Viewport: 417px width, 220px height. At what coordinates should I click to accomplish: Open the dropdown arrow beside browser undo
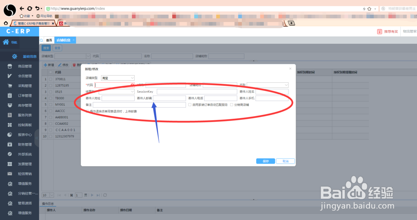point(41,9)
